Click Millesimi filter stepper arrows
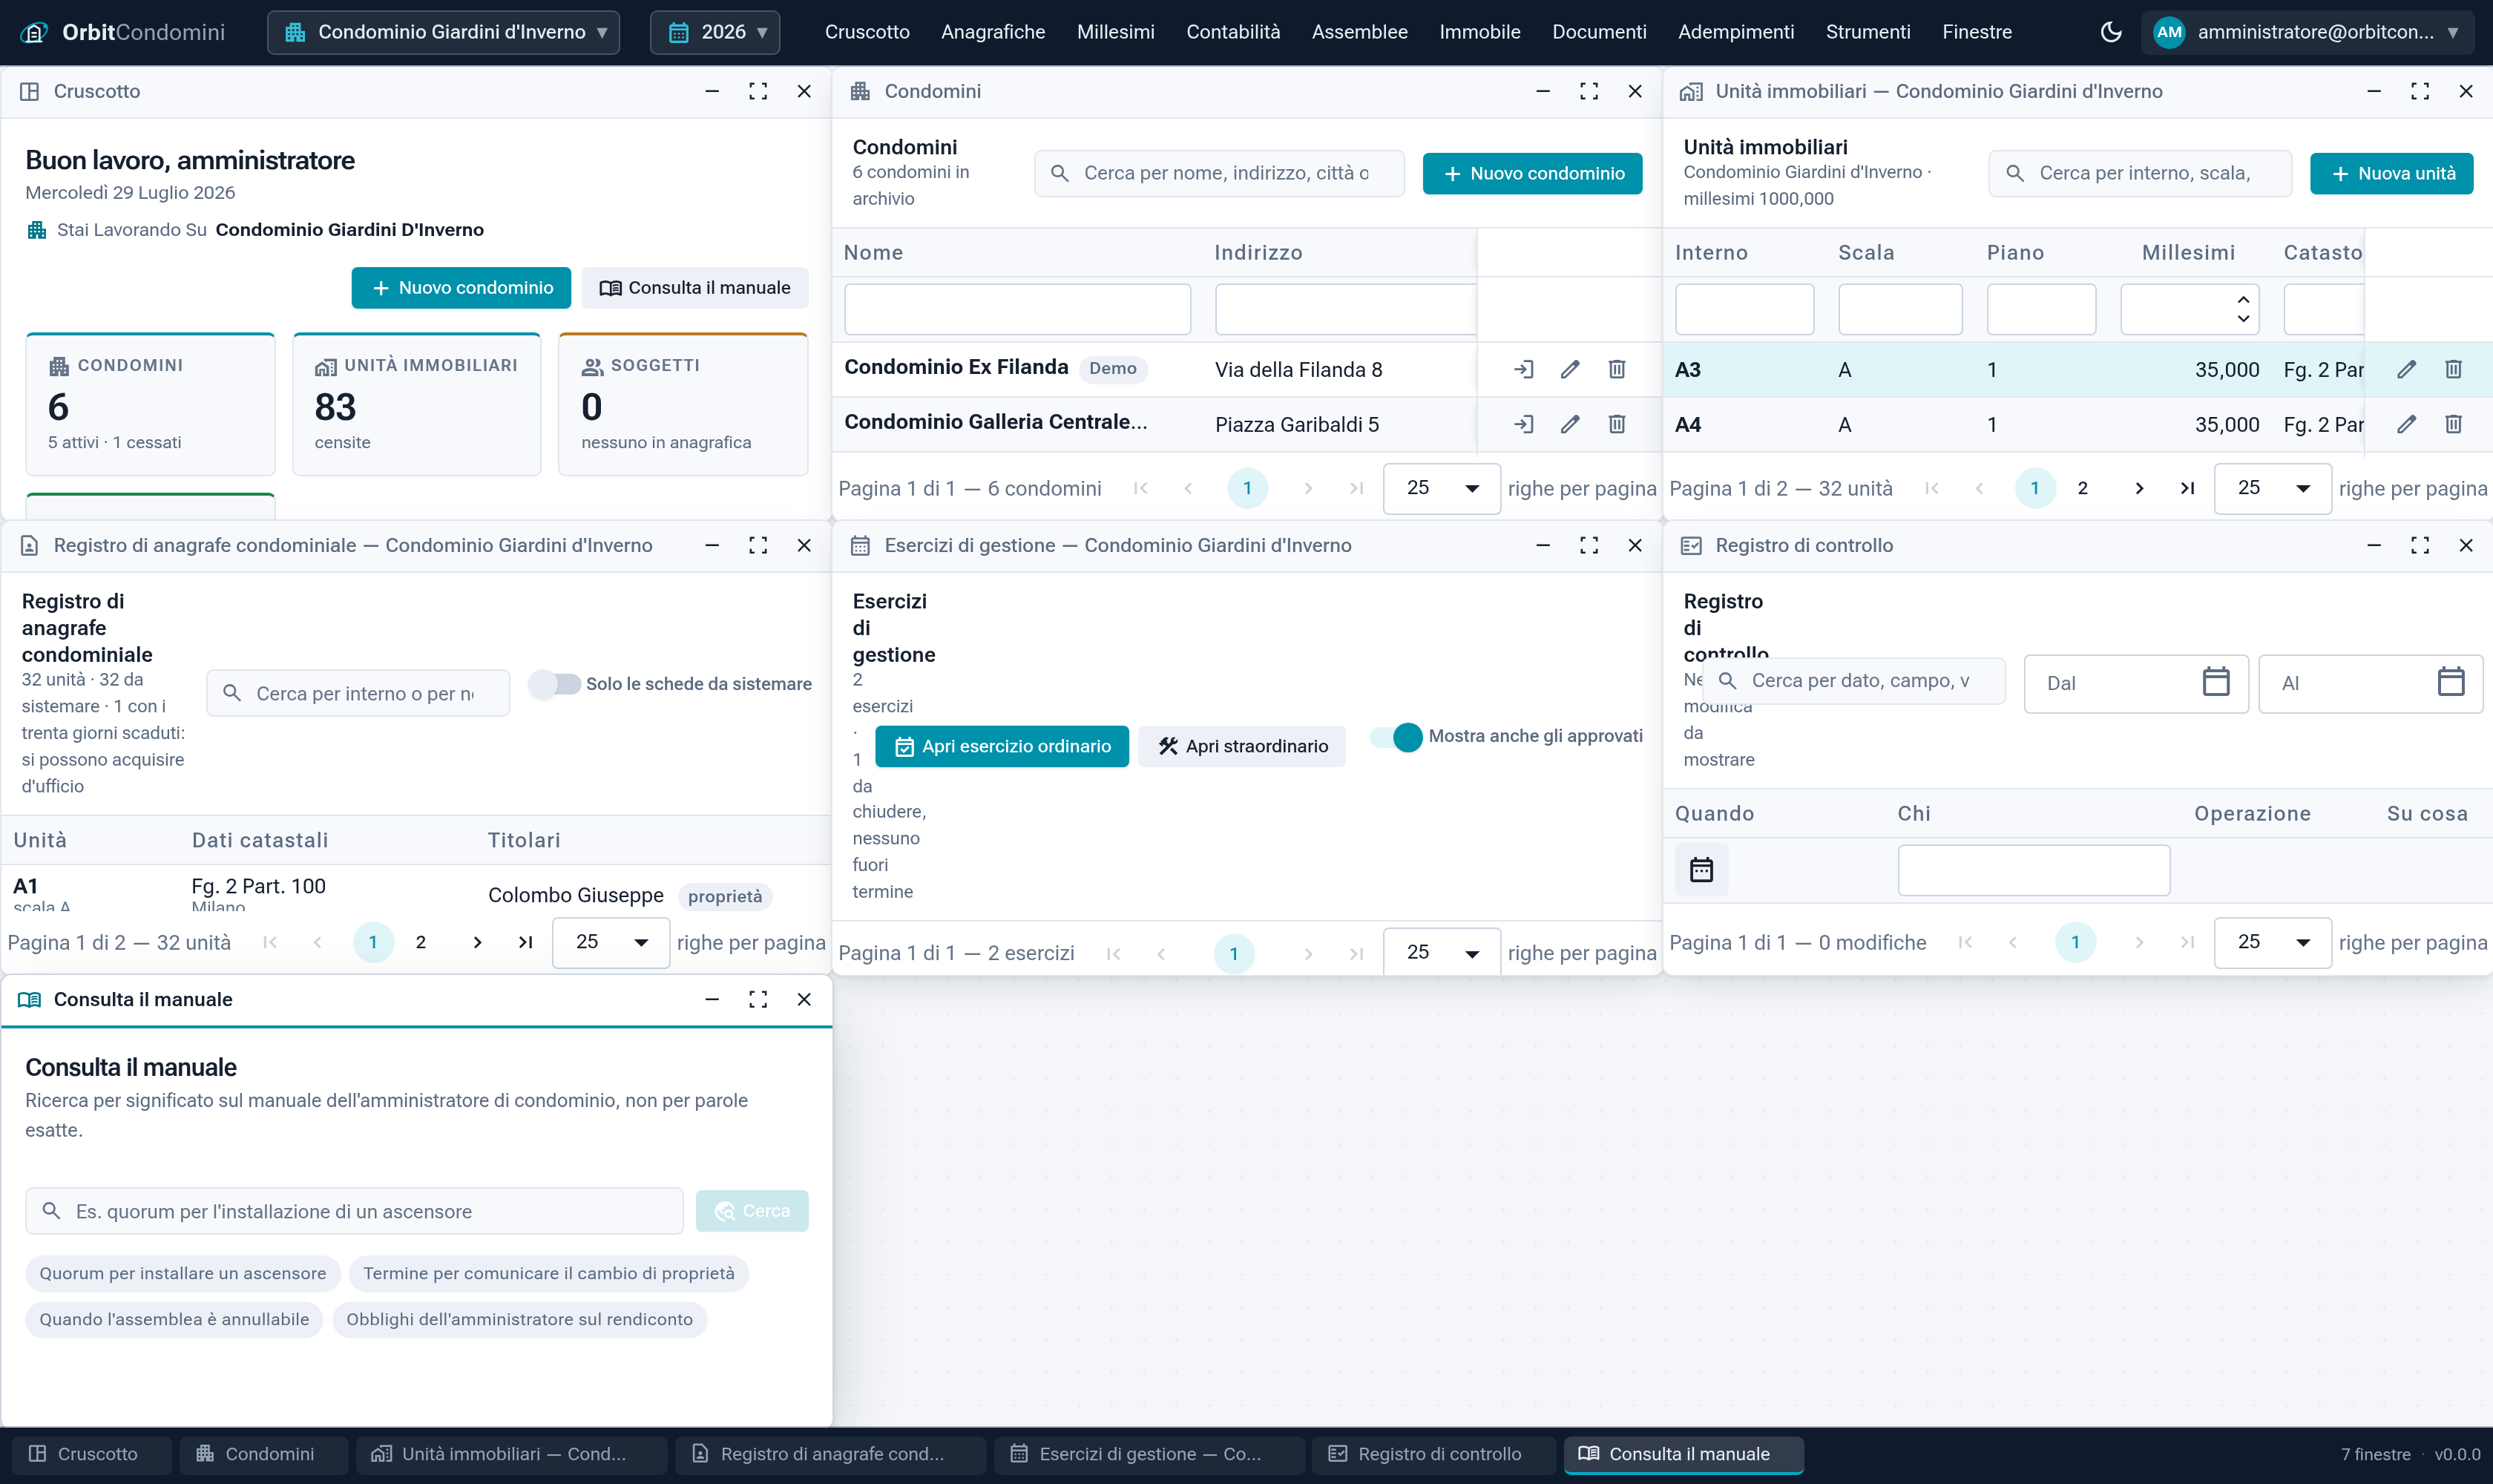2493x1484 pixels. pos(2243,309)
